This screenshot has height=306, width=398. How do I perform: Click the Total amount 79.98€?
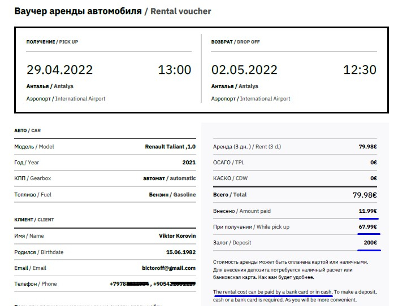tap(364, 195)
